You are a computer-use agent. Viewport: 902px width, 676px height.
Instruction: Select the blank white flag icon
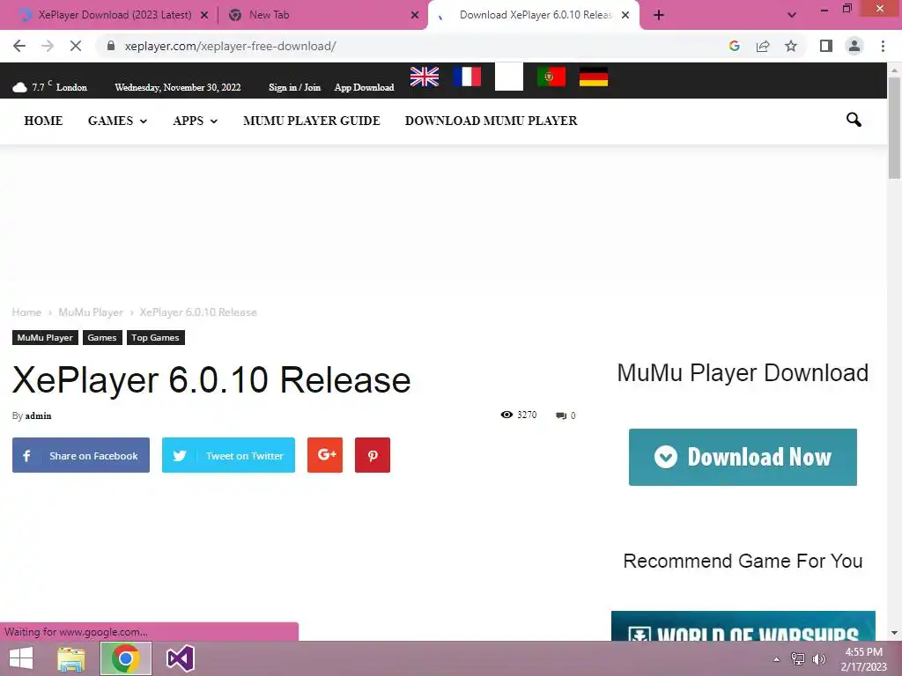coord(509,77)
